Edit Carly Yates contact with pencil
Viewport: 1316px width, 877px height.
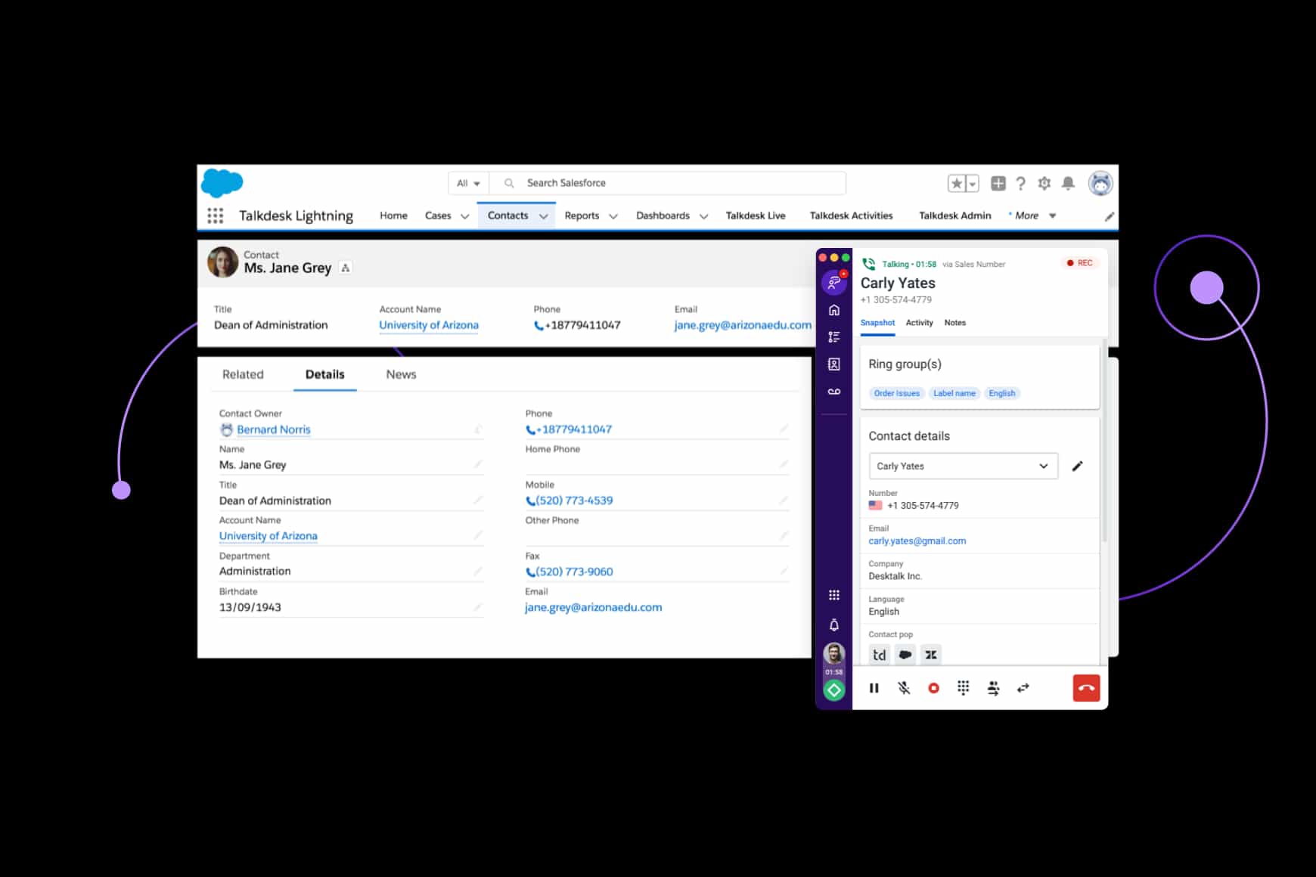[1077, 466]
